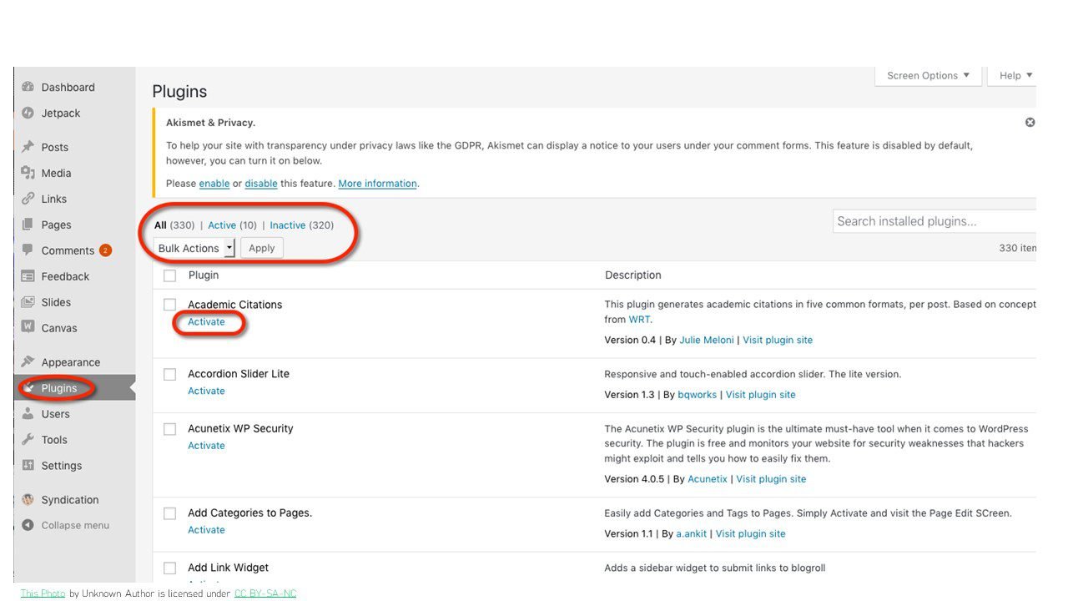This screenshot has width=1068, height=601.
Task: Check the Add Link Widget checkbox
Action: point(170,568)
